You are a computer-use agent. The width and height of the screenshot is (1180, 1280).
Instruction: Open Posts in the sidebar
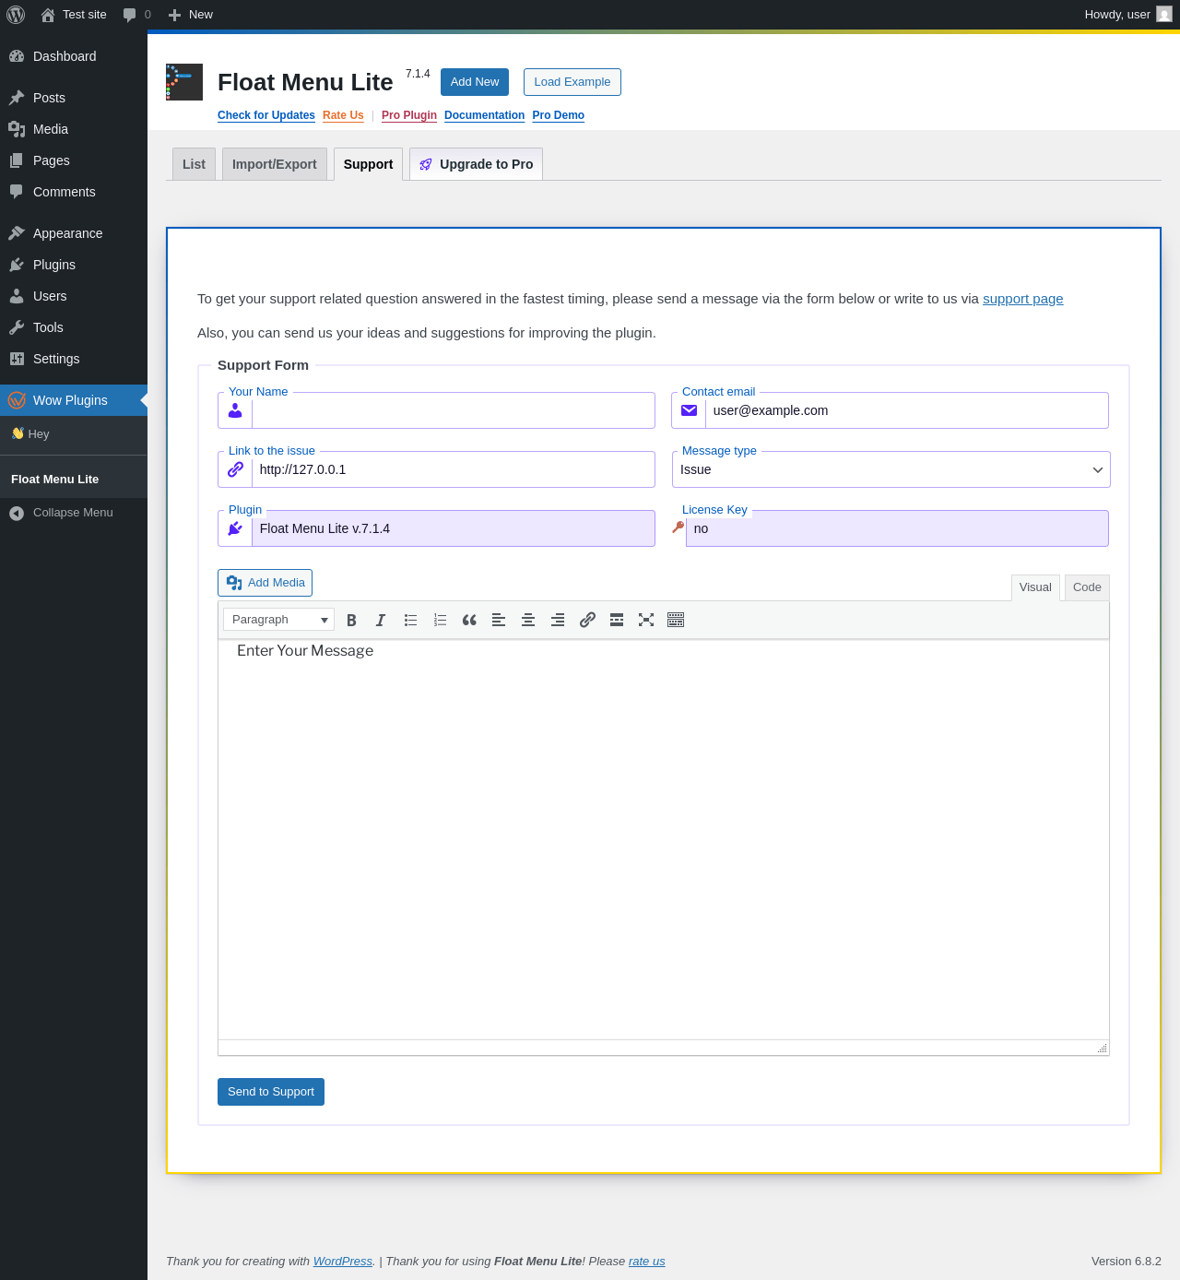pyautogui.click(x=74, y=98)
